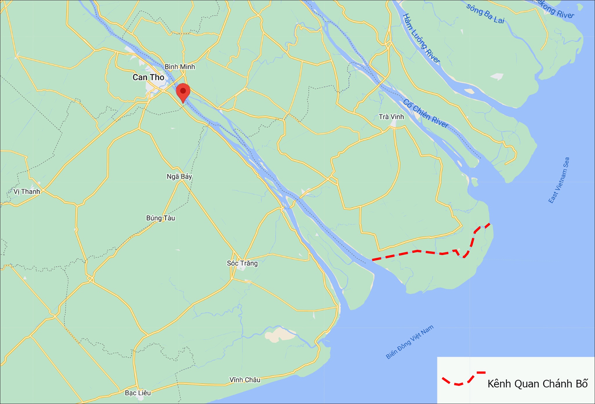Click the Biển Đông Việt Nam label

click(x=410, y=342)
